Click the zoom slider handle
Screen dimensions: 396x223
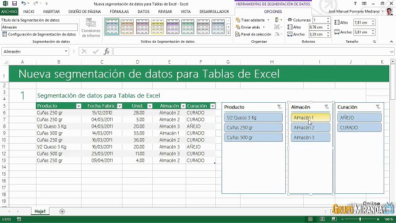click(x=360, y=219)
